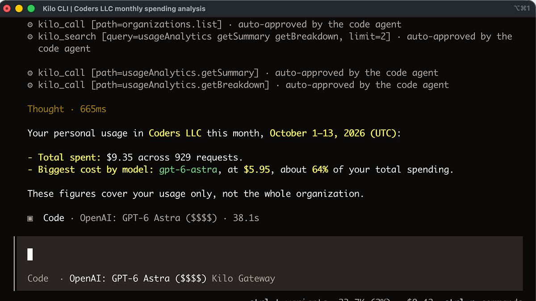Maximize the terminal with the green button
Viewport: 536px width, 301px height.
[x=31, y=8]
